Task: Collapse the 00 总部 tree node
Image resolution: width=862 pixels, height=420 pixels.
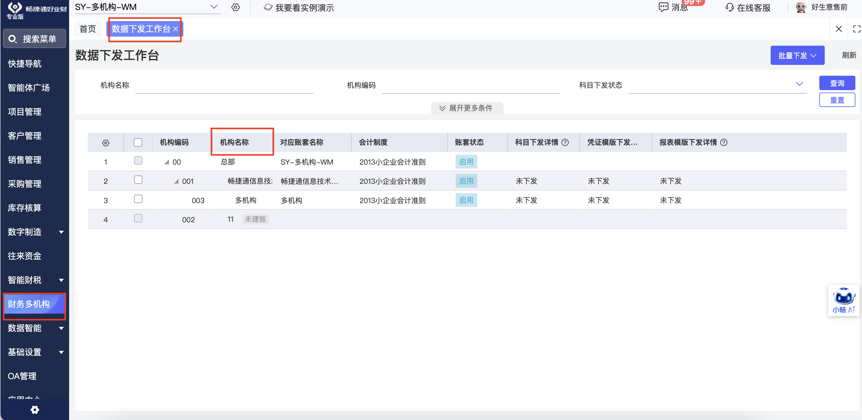Action: pos(166,162)
